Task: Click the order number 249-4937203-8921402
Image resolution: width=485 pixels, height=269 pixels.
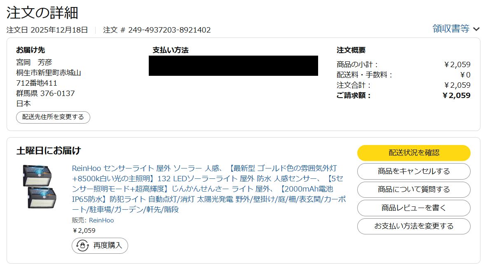Action: [x=169, y=30]
